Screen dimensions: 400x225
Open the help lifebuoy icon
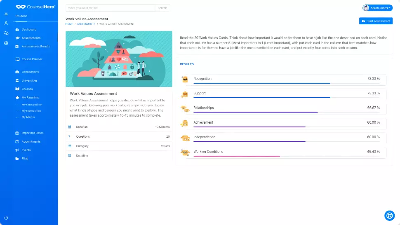pos(389,216)
